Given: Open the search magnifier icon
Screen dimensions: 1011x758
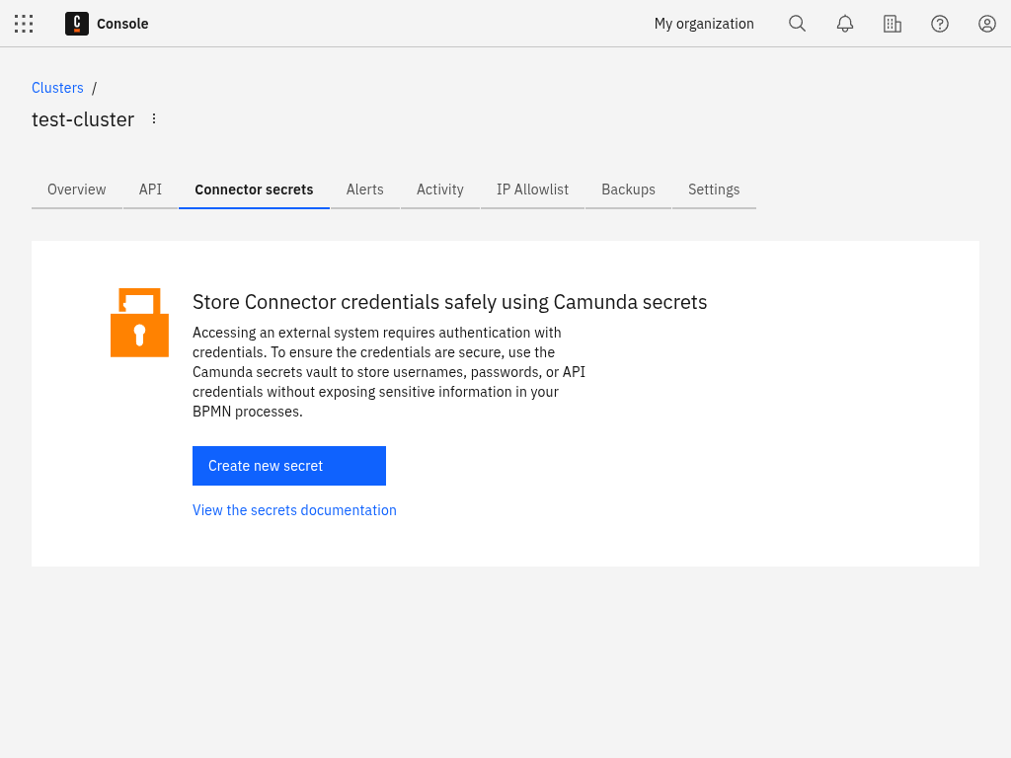Looking at the screenshot, I should (797, 24).
